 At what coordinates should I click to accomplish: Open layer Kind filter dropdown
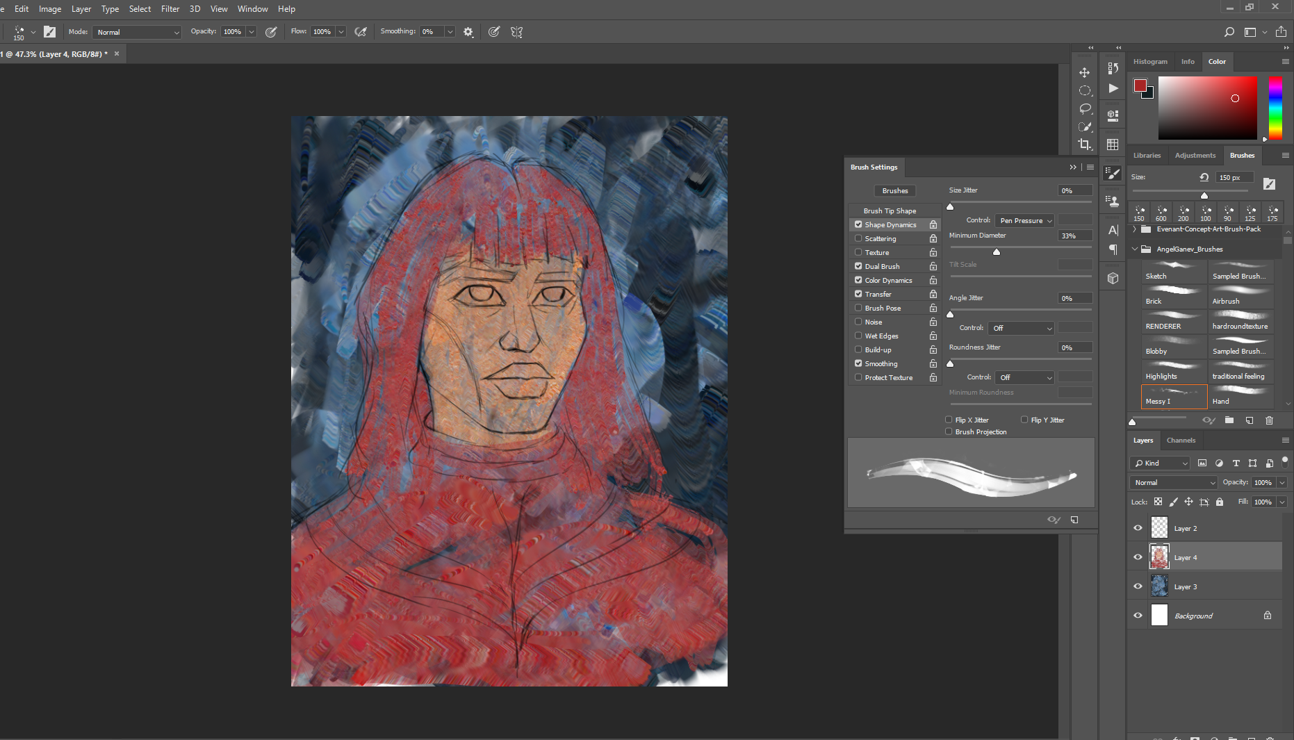click(1161, 463)
